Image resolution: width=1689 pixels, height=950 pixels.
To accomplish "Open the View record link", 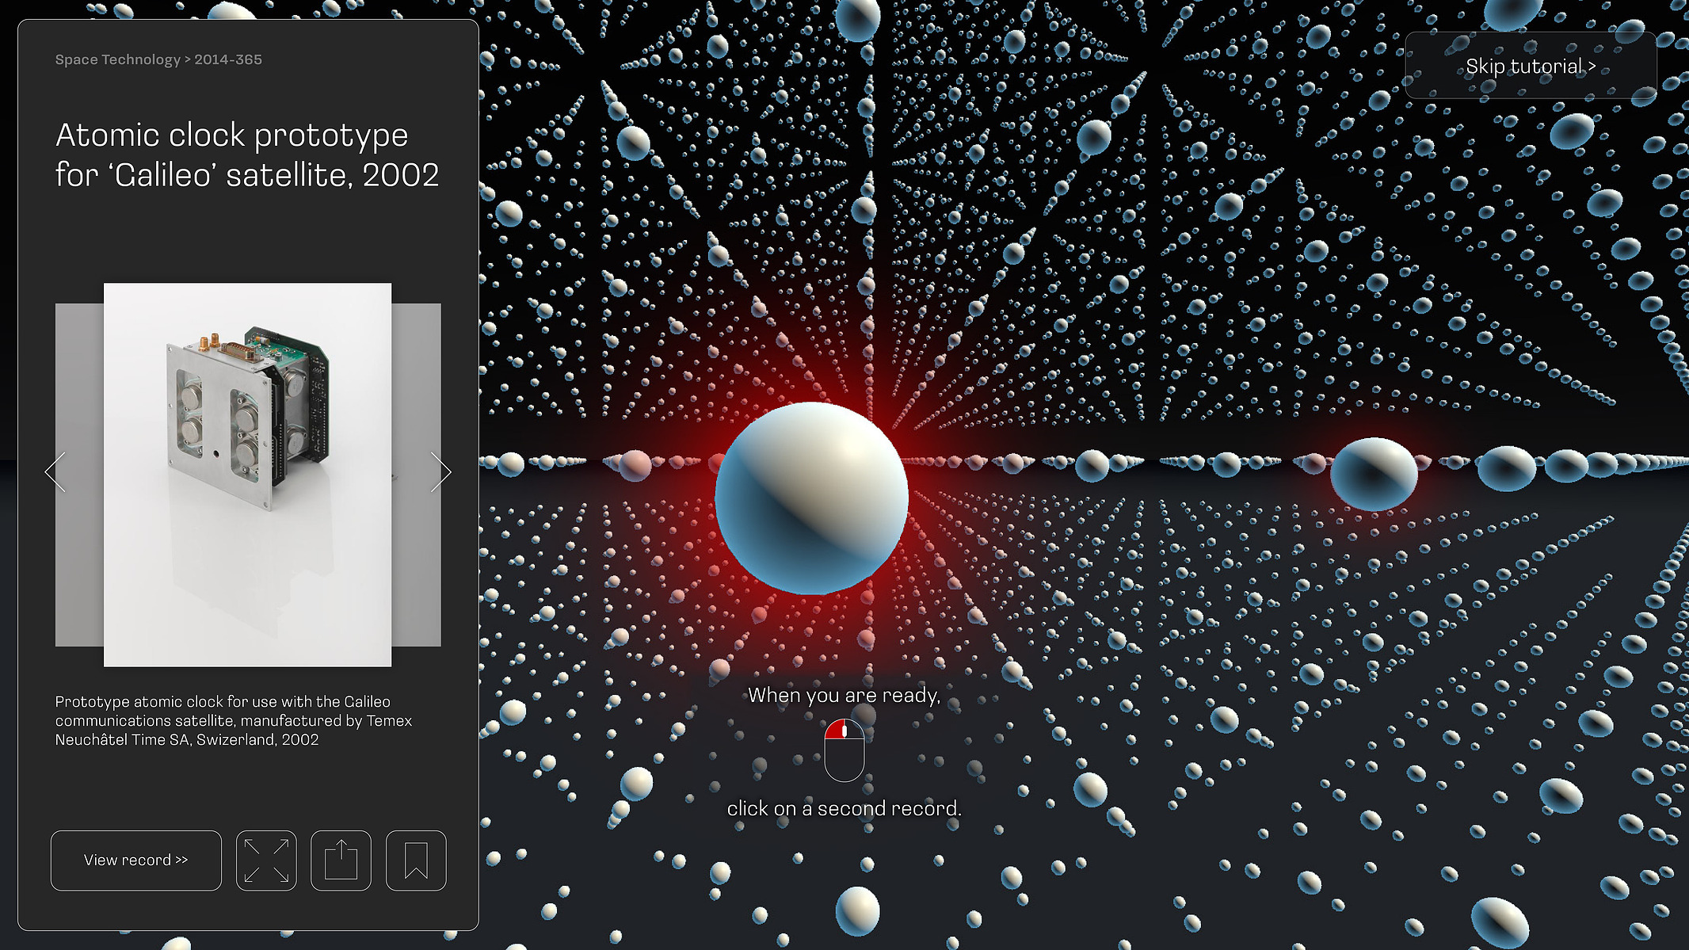I will coord(136,860).
